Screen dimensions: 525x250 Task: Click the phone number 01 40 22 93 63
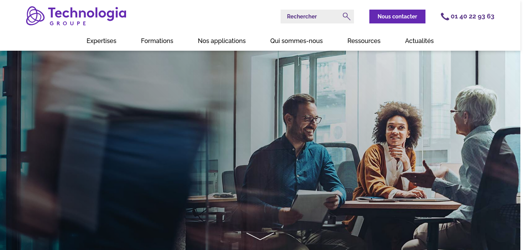click(472, 17)
